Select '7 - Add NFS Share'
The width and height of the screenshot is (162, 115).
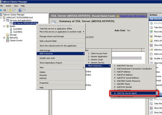(x=133, y=84)
